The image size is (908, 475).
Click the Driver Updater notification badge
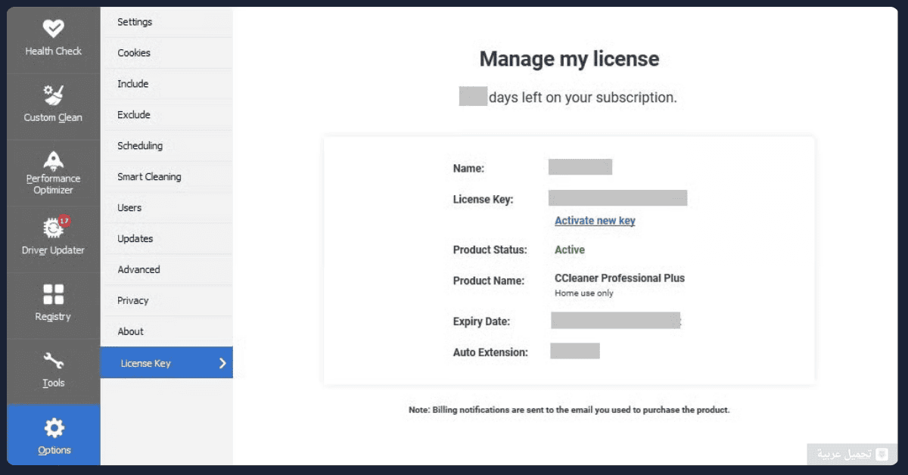tap(64, 221)
